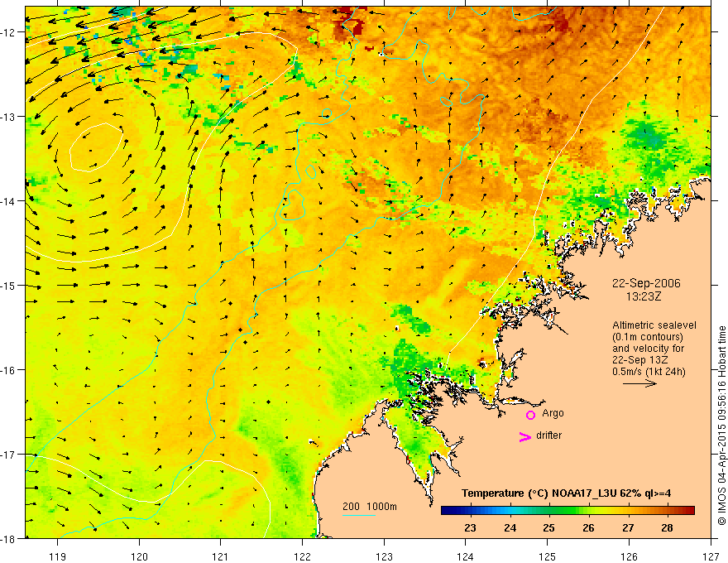Click colorbar tick label 25
The width and height of the screenshot is (728, 563).
point(548,527)
